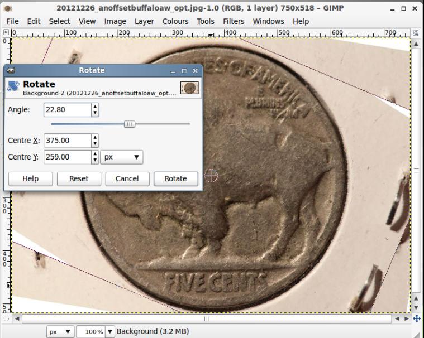
Task: Click the Reset button in Rotate dialog
Action: [79, 178]
